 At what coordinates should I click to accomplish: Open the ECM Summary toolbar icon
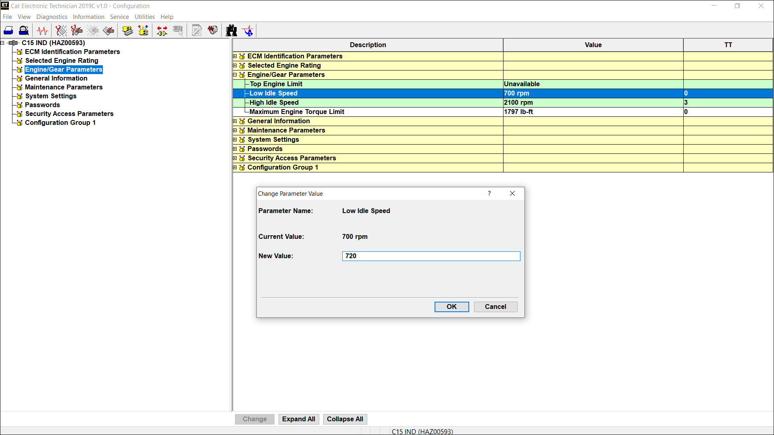127,31
